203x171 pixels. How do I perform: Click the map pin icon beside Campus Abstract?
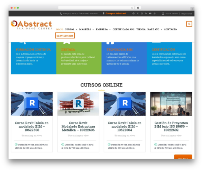point(104,13)
